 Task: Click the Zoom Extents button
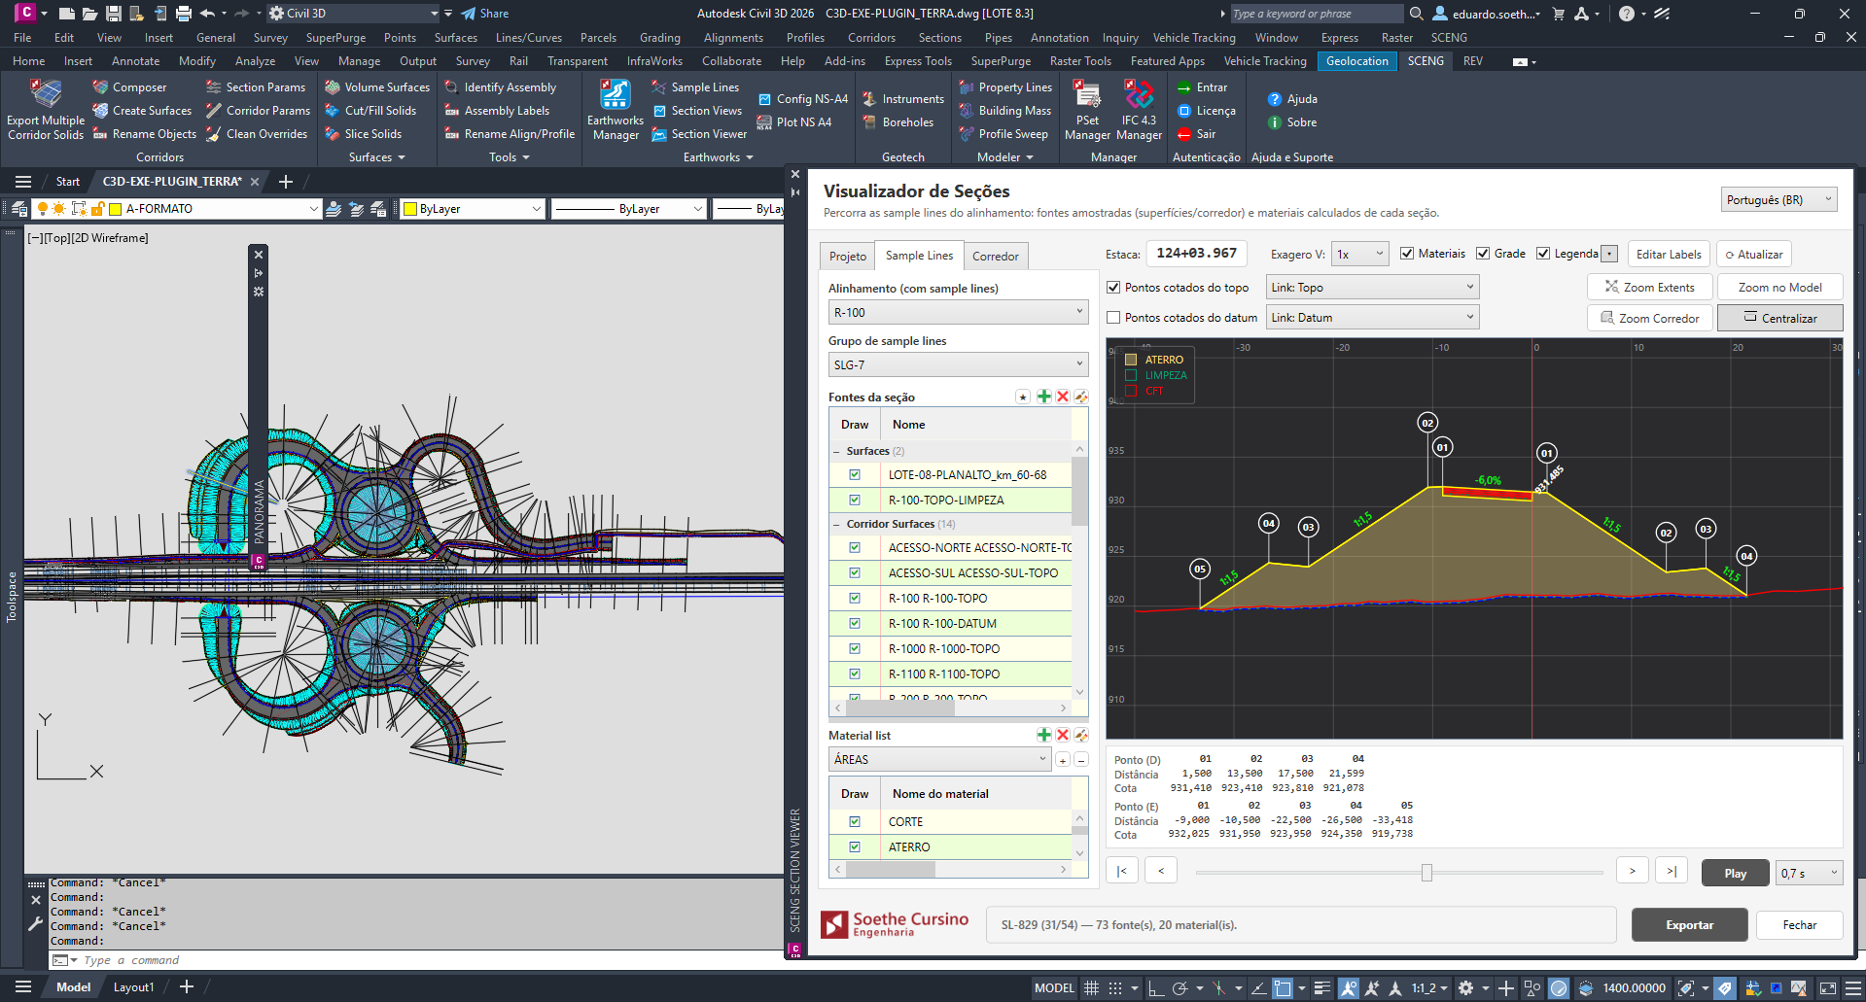click(1649, 288)
